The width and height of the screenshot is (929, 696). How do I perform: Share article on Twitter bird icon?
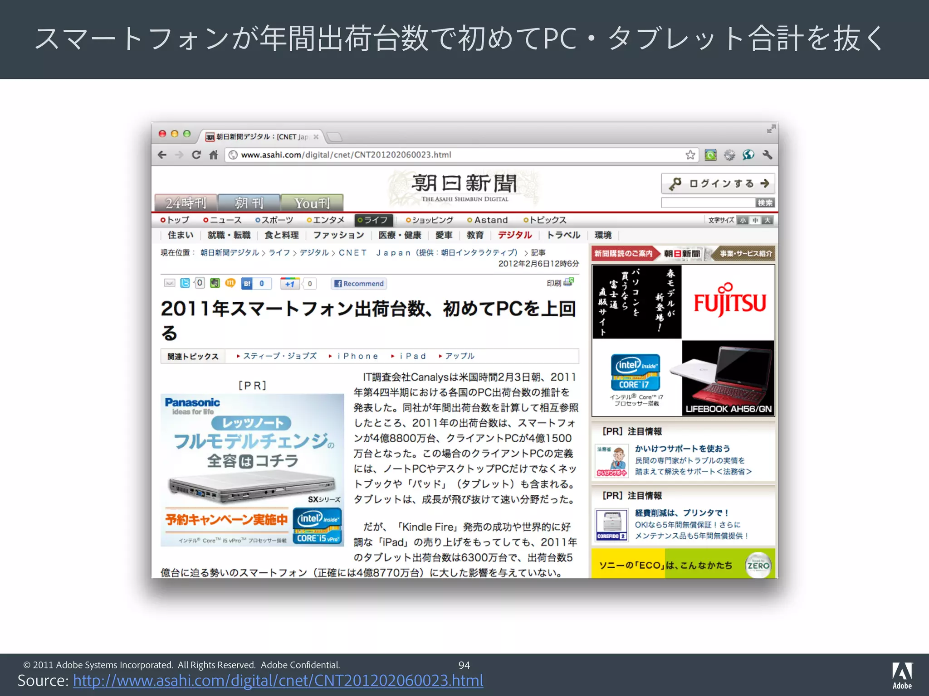click(x=185, y=283)
